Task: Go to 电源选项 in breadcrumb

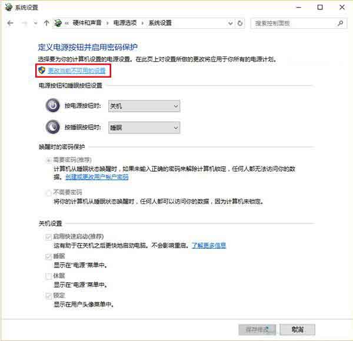Action: (126, 23)
